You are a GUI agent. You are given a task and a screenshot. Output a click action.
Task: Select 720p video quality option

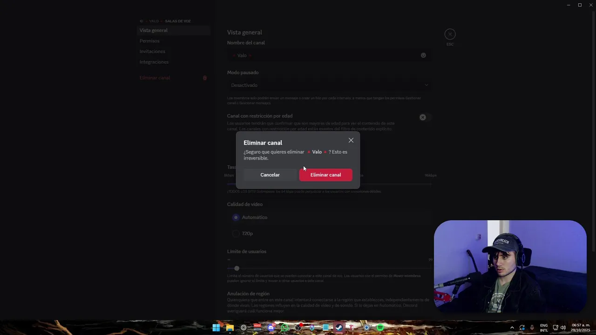coord(329,234)
